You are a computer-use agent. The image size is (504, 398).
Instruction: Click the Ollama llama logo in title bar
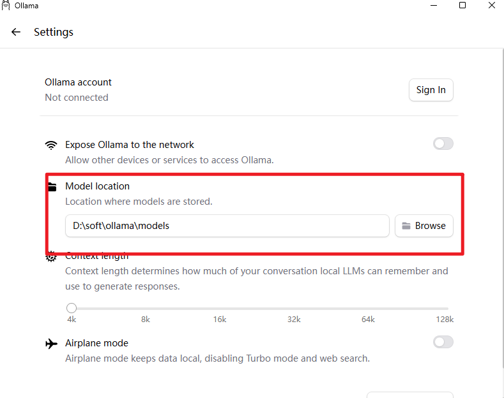click(x=6, y=6)
